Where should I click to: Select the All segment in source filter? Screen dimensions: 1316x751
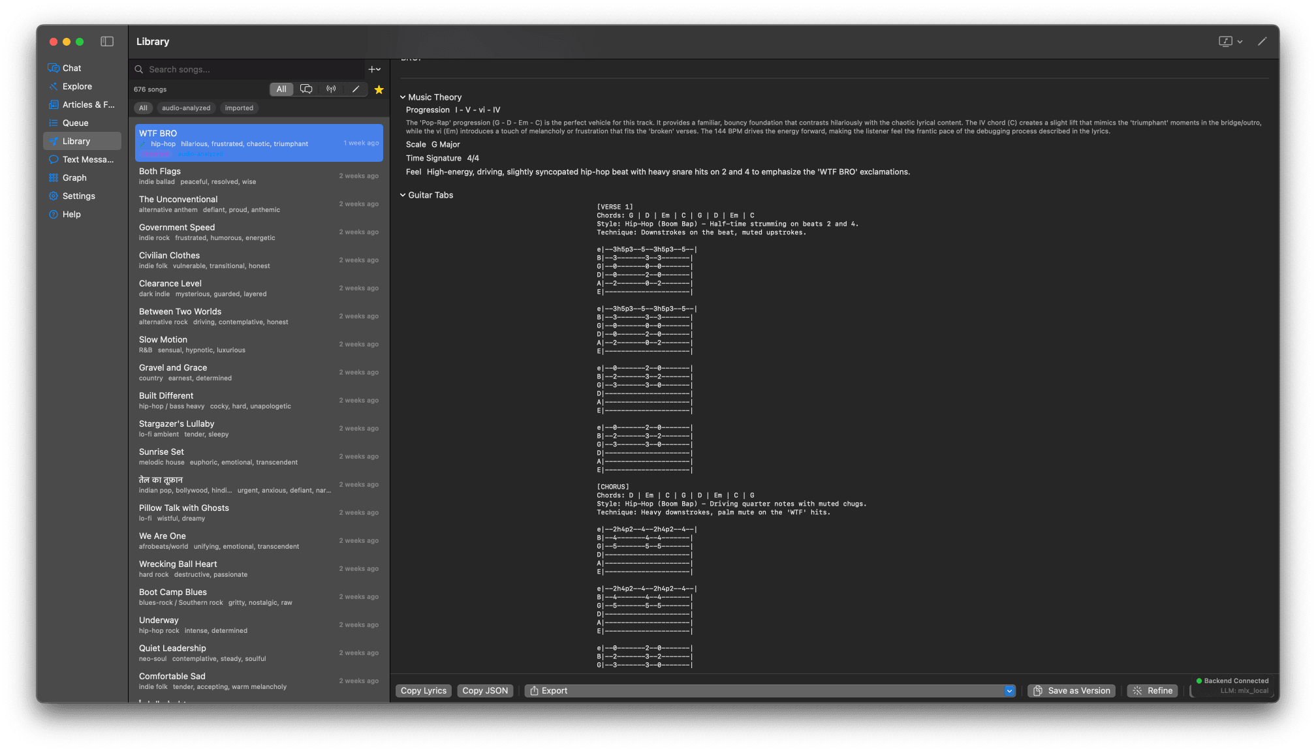coord(281,89)
